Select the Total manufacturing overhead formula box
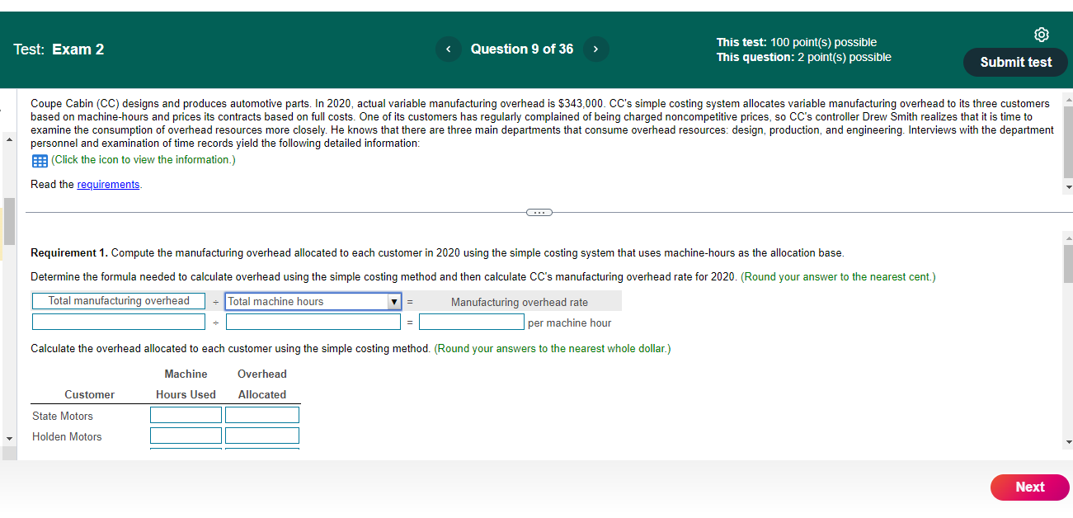 pos(118,301)
